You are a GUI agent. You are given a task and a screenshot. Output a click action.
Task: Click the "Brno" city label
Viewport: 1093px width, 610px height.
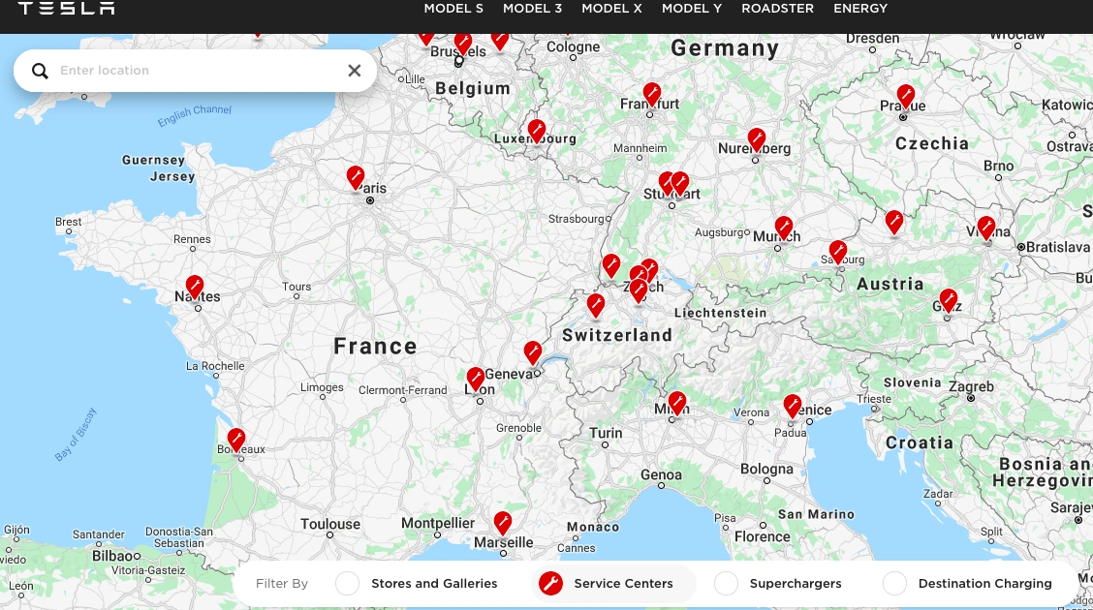click(999, 166)
